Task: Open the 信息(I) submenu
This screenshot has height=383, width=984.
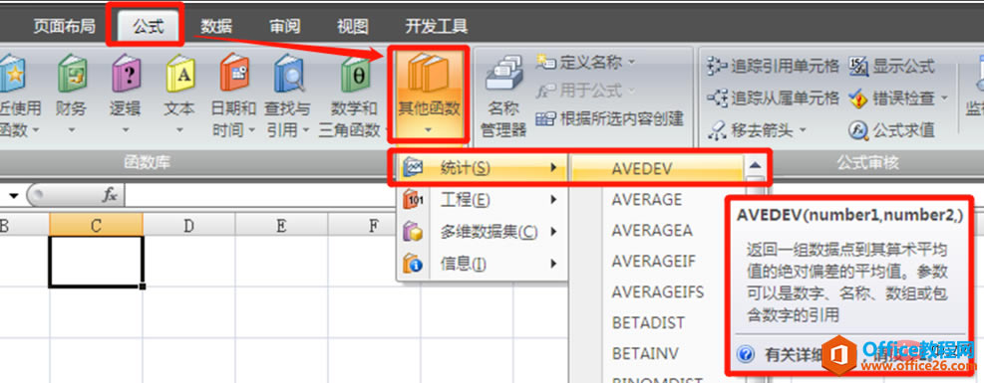Action: 481,264
